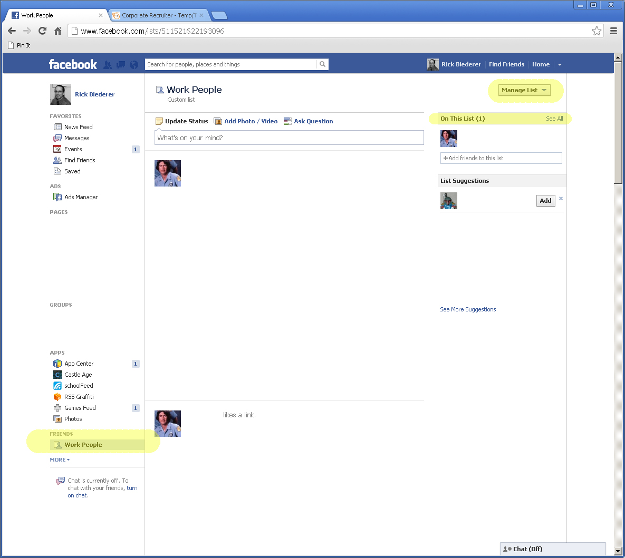Open a new browser tab

(219, 15)
